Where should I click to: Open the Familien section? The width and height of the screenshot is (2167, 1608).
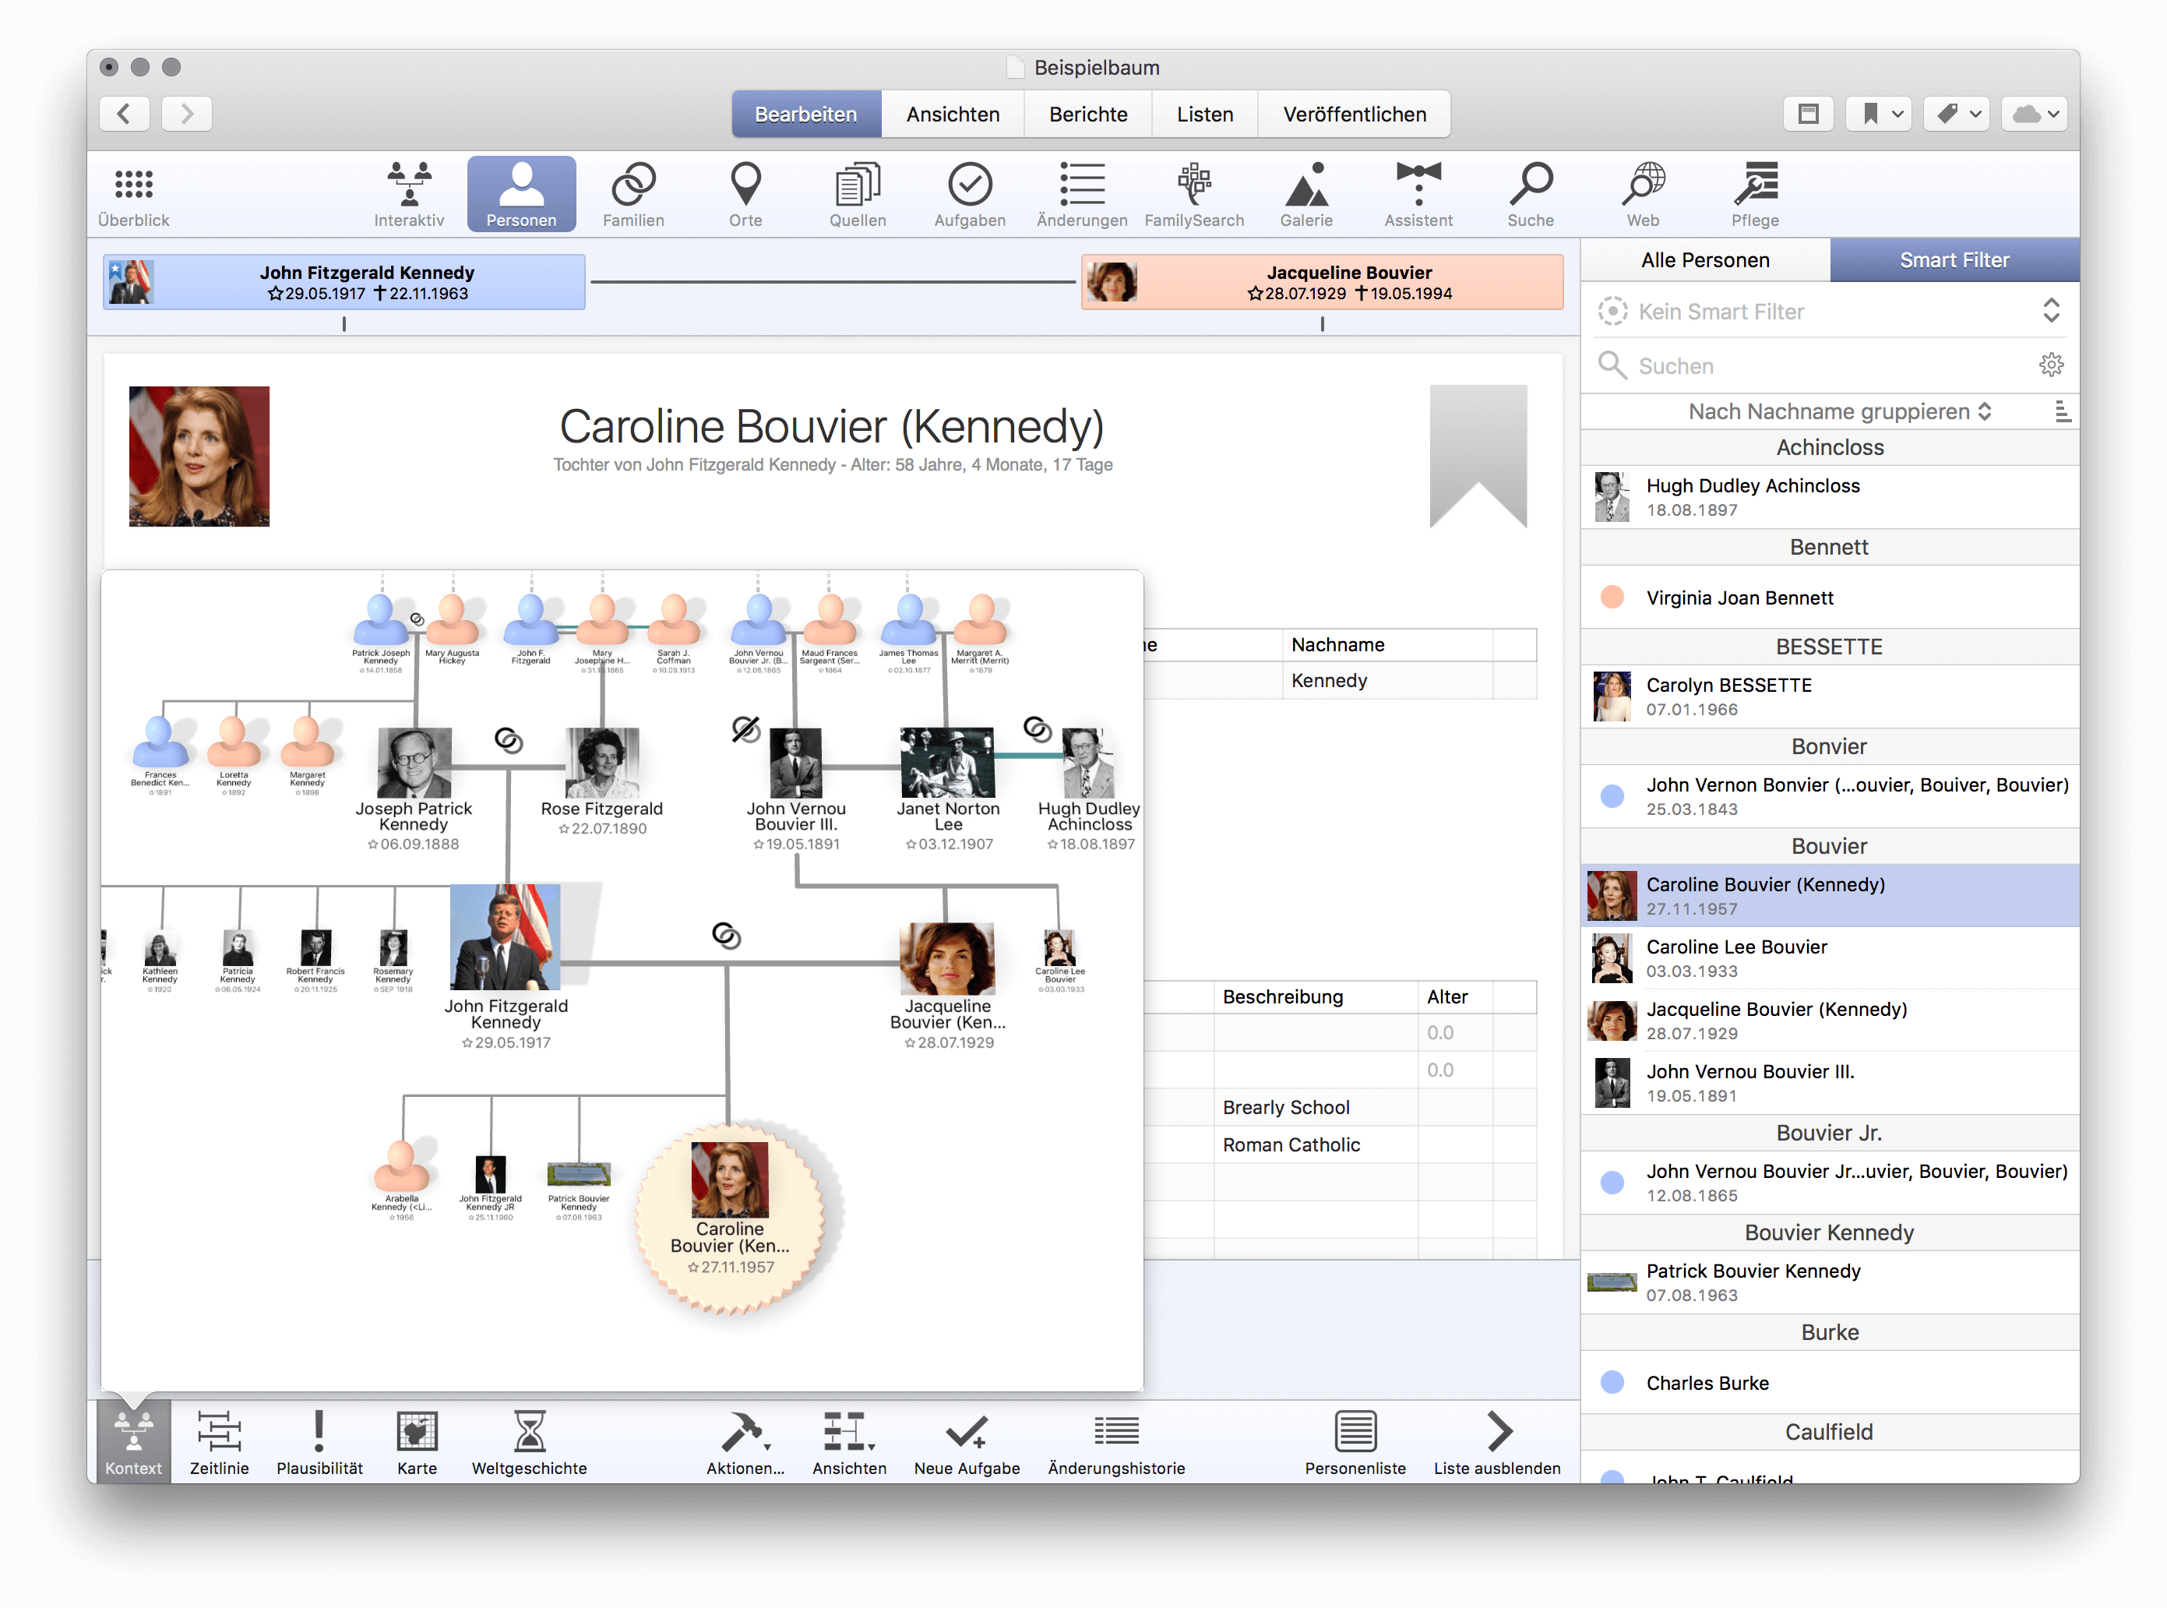[633, 195]
